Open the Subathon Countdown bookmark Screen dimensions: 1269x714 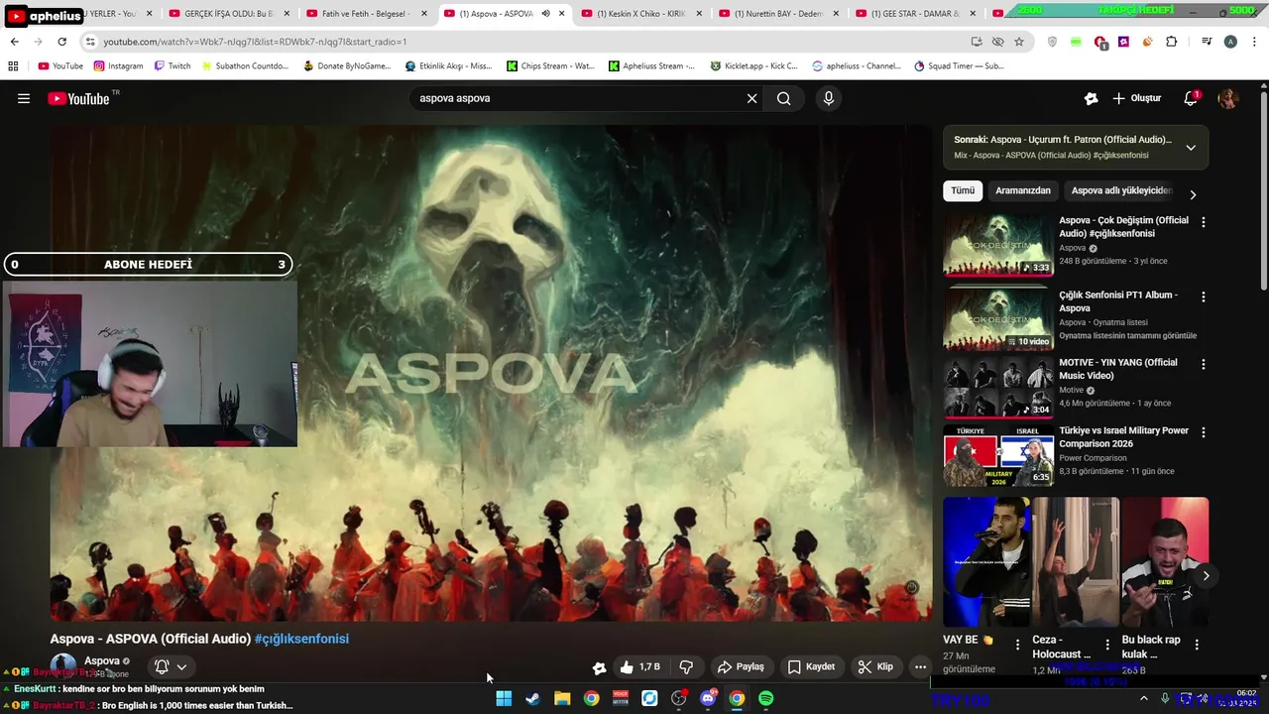coord(244,65)
